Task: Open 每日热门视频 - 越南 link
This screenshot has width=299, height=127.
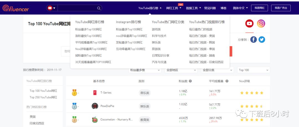Action: point(202,56)
